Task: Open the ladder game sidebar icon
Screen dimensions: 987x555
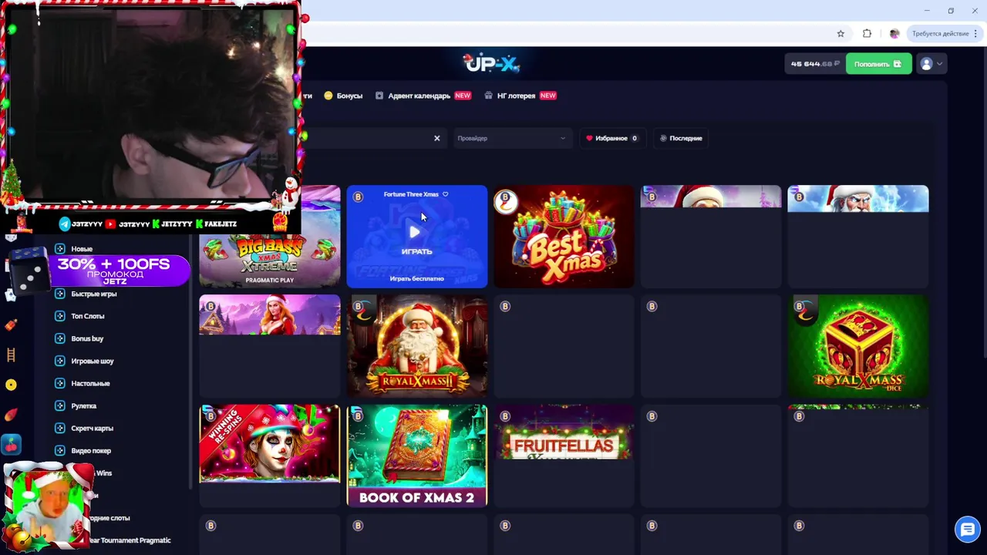Action: (x=11, y=355)
